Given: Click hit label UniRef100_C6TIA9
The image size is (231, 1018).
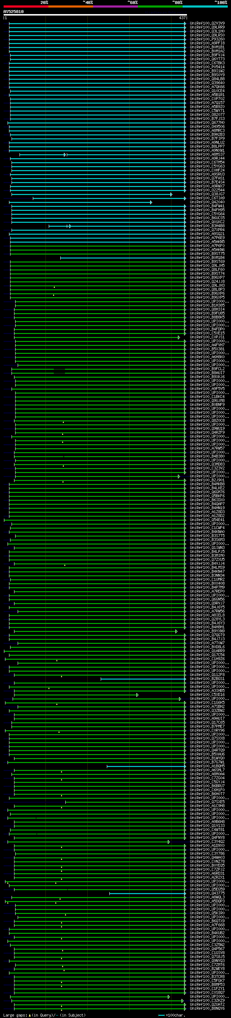Looking at the screenshot, I should coord(207,198).
